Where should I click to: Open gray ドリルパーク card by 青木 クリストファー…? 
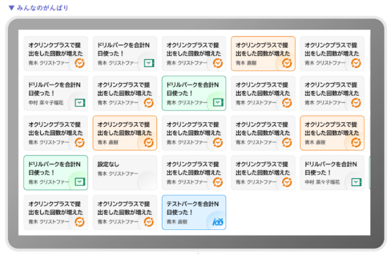click(x=125, y=53)
